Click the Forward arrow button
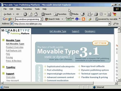 tap(17, 14)
